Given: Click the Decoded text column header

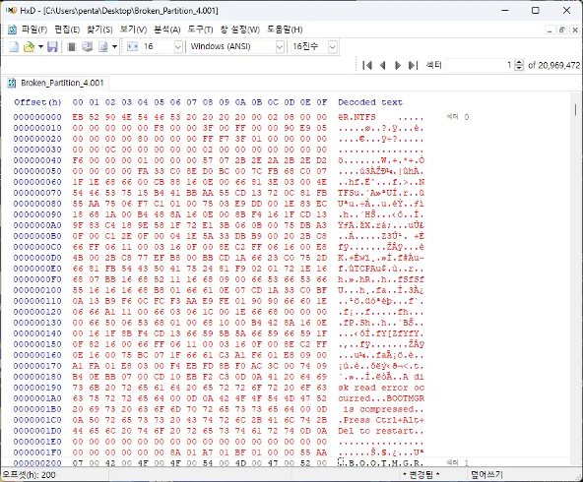Looking at the screenshot, I should click(370, 102).
